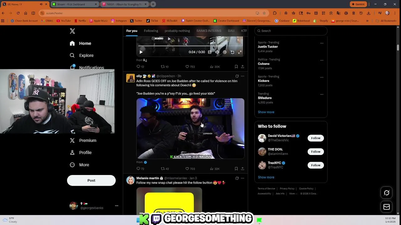This screenshot has width=401, height=225.
Task: Open options for Justin Tucker trend
Action: pyautogui.click(x=322, y=43)
